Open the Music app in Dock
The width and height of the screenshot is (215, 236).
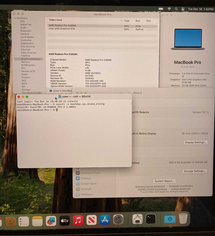78,220
